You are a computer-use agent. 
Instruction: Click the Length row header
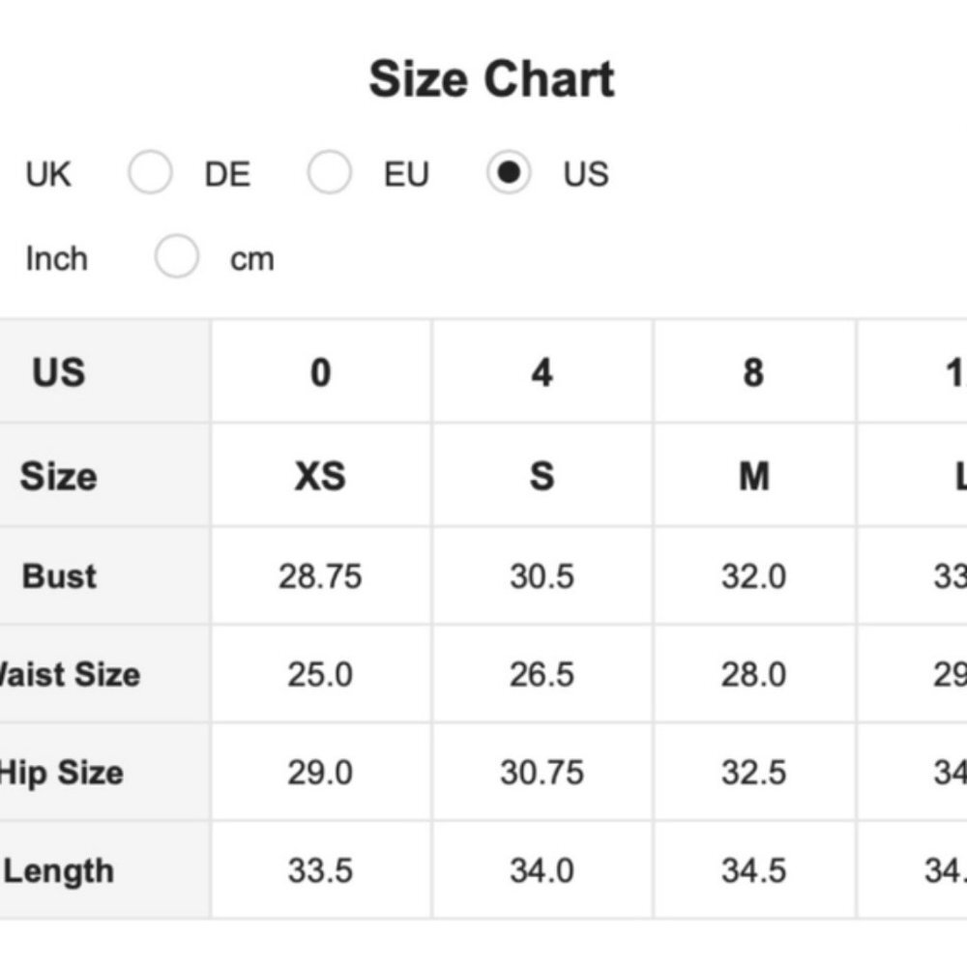tap(59, 870)
